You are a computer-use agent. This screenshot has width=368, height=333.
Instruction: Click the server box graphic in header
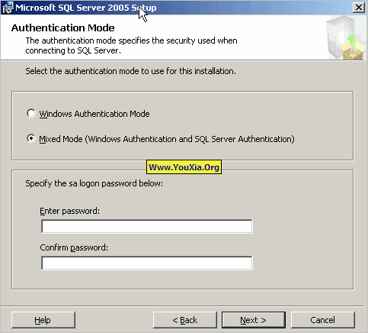[346, 38]
